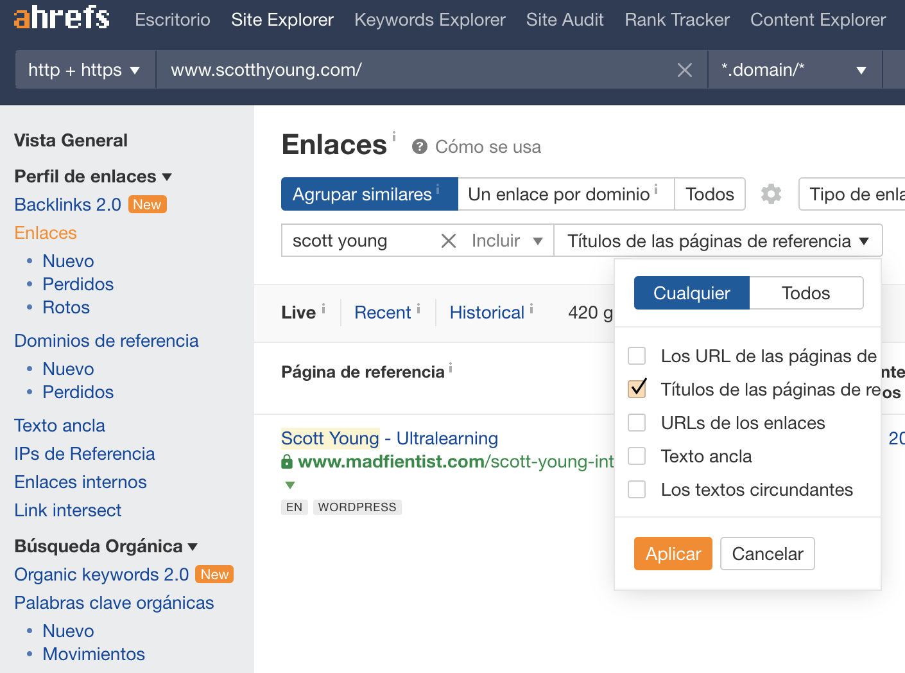Click the info icon next to Recent
Image resolution: width=905 pixels, height=673 pixels.
[x=418, y=309]
